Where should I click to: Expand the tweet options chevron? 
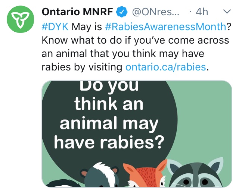(x=226, y=12)
